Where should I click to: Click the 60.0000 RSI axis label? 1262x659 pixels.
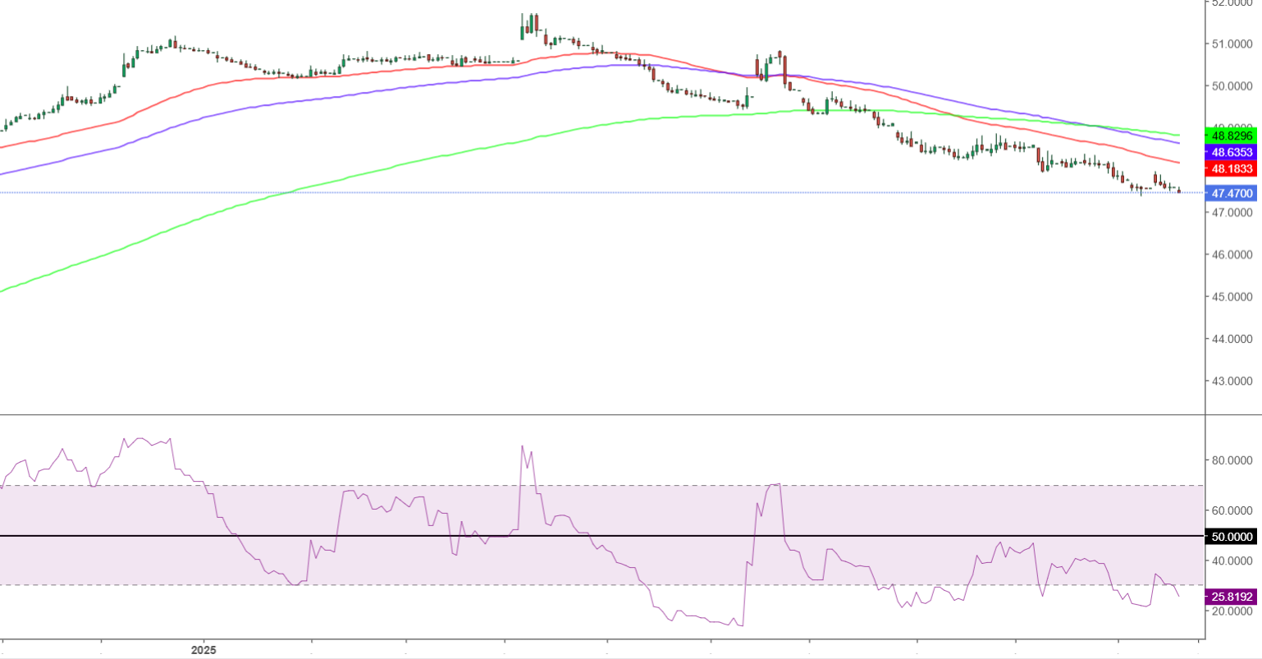pyautogui.click(x=1232, y=510)
